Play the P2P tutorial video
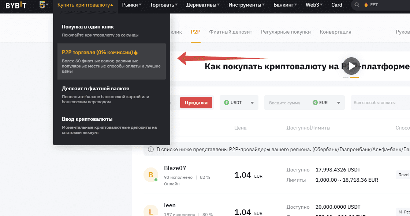 pos(351,66)
